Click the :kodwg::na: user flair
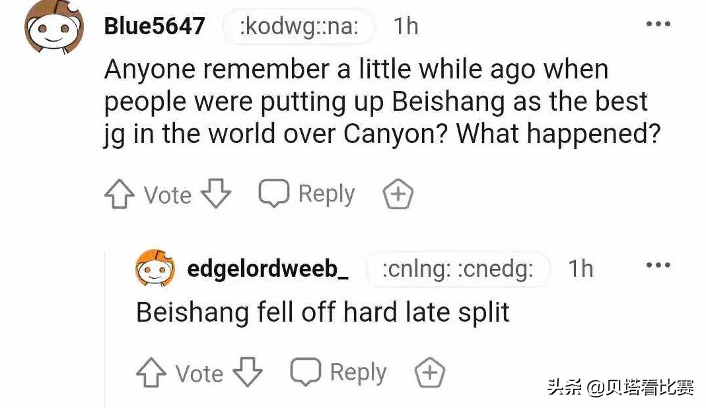The image size is (706, 408). 299,27
